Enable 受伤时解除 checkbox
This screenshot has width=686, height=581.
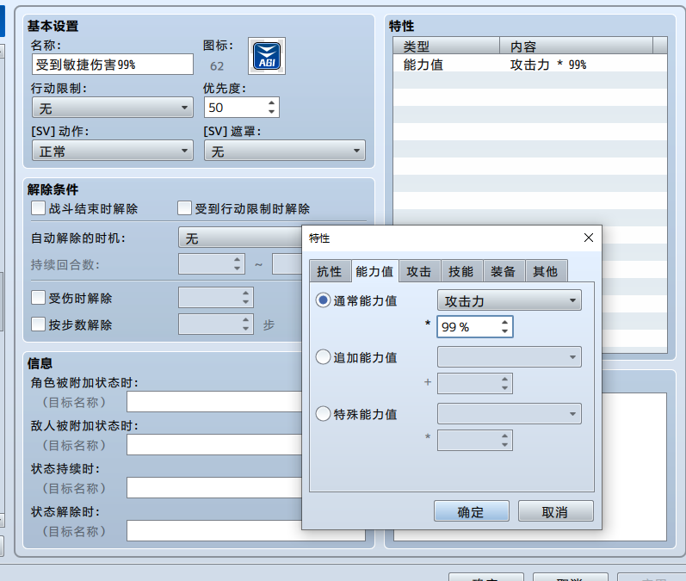(38, 298)
